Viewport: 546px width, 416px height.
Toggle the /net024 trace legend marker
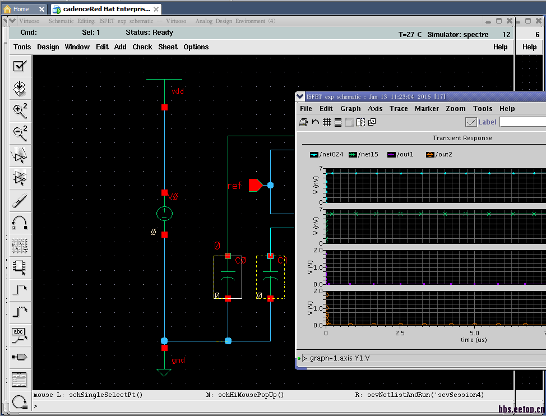(x=314, y=155)
